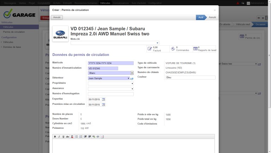Open calendar for Première mise en circulation
Viewport: 271px width, 153px height.
click(x=103, y=104)
